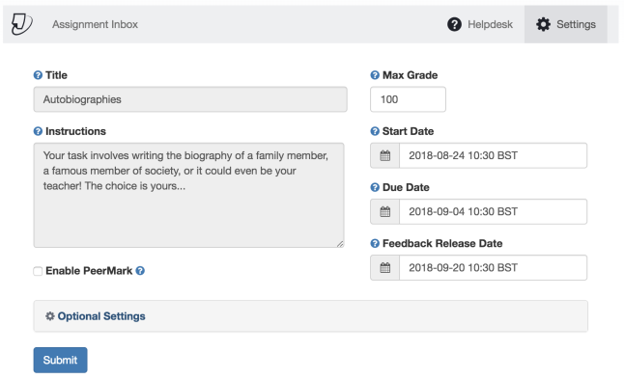Open the Due Date calendar icon
Viewport: 624px width, 379px height.
[384, 212]
